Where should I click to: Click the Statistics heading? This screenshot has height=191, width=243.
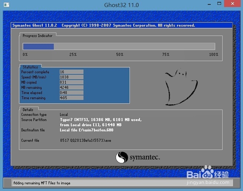point(30,67)
